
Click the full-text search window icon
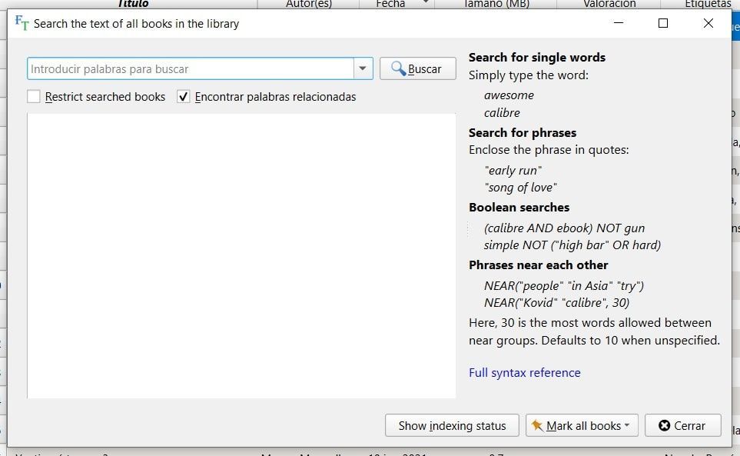22,22
